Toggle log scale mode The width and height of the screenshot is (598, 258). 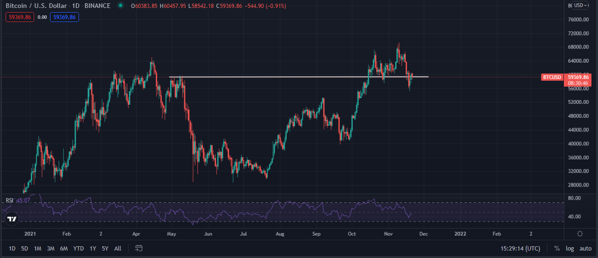[570, 248]
